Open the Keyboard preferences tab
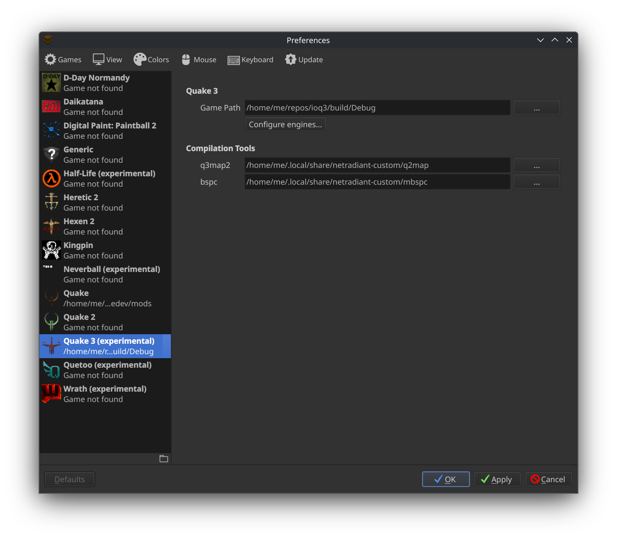617x540 pixels. click(x=251, y=60)
